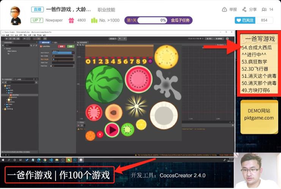This screenshot has width=281, height=189.
Task: Open the preview platform dropdown left of play
Action: [113, 39]
